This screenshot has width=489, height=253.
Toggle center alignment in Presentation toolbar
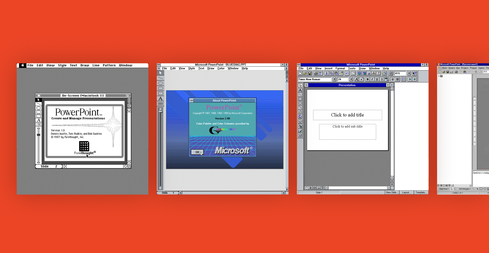[397, 79]
